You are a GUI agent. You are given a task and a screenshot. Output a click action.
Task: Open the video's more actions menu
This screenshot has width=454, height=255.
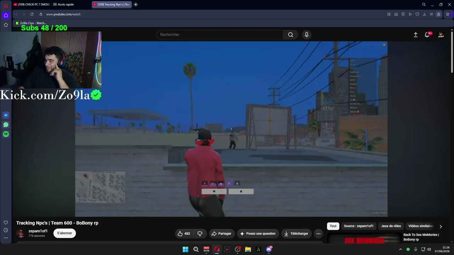(x=319, y=234)
